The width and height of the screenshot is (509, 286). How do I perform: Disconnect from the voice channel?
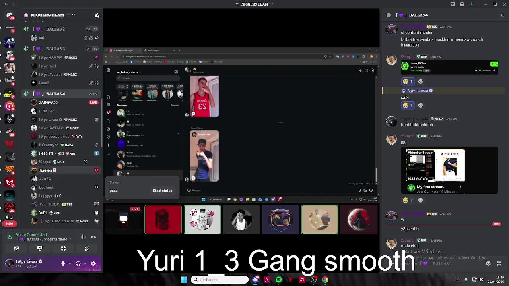tap(93, 237)
